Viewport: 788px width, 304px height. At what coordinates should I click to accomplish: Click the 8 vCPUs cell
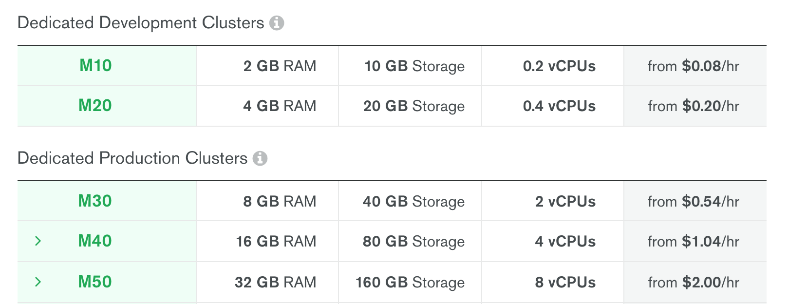(565, 283)
